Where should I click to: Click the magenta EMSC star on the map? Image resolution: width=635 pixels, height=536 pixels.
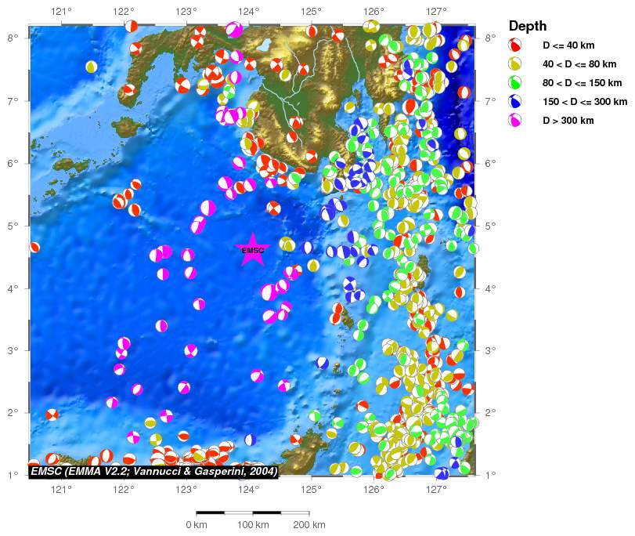[x=252, y=250]
